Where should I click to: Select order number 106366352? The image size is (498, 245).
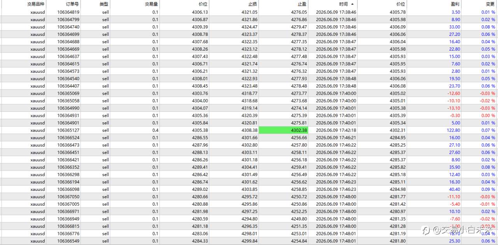tap(68, 167)
